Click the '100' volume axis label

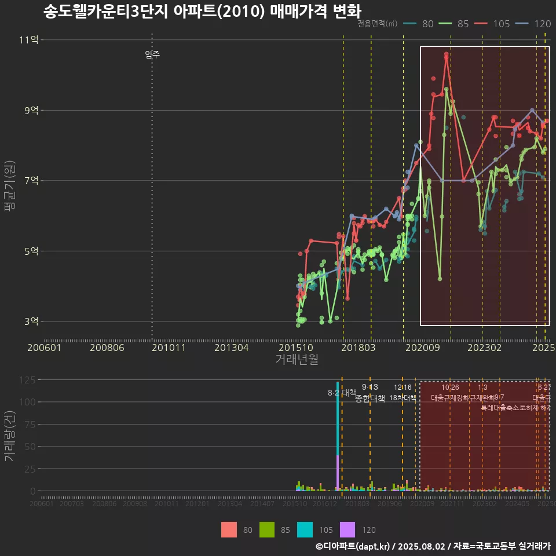[x=27, y=402]
